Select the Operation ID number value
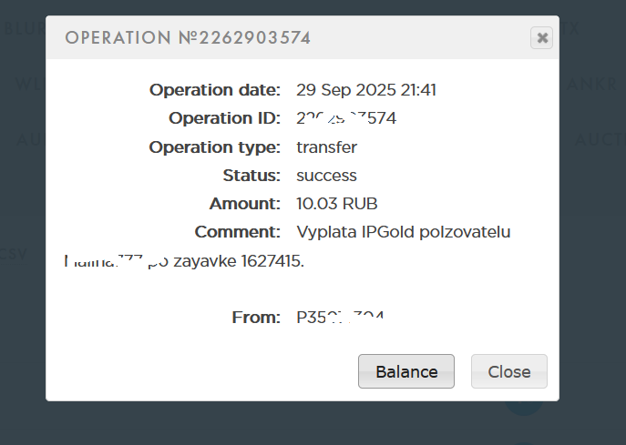This screenshot has width=626, height=445. tap(346, 118)
